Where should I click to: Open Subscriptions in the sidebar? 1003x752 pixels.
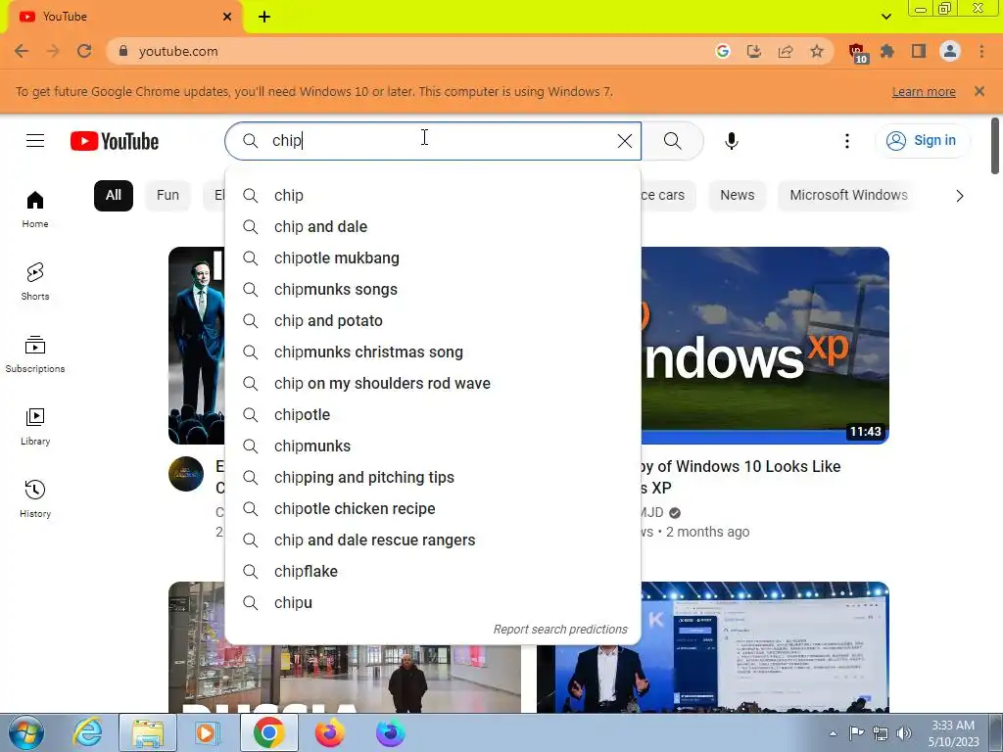coord(35,354)
